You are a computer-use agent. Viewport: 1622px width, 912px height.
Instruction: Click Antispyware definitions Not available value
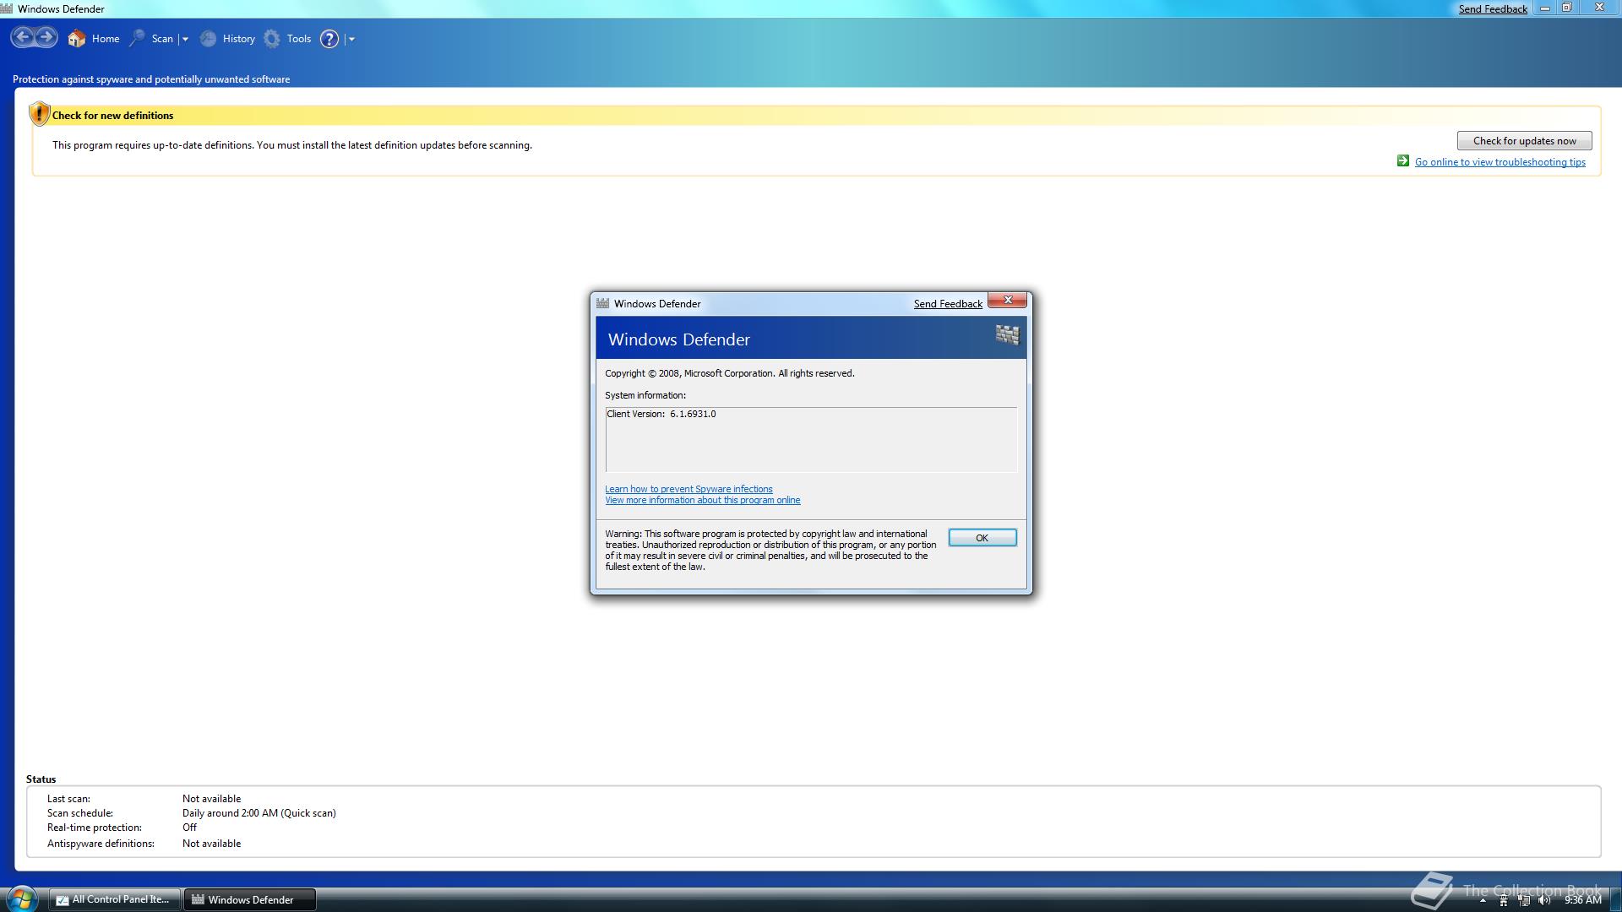click(x=211, y=844)
